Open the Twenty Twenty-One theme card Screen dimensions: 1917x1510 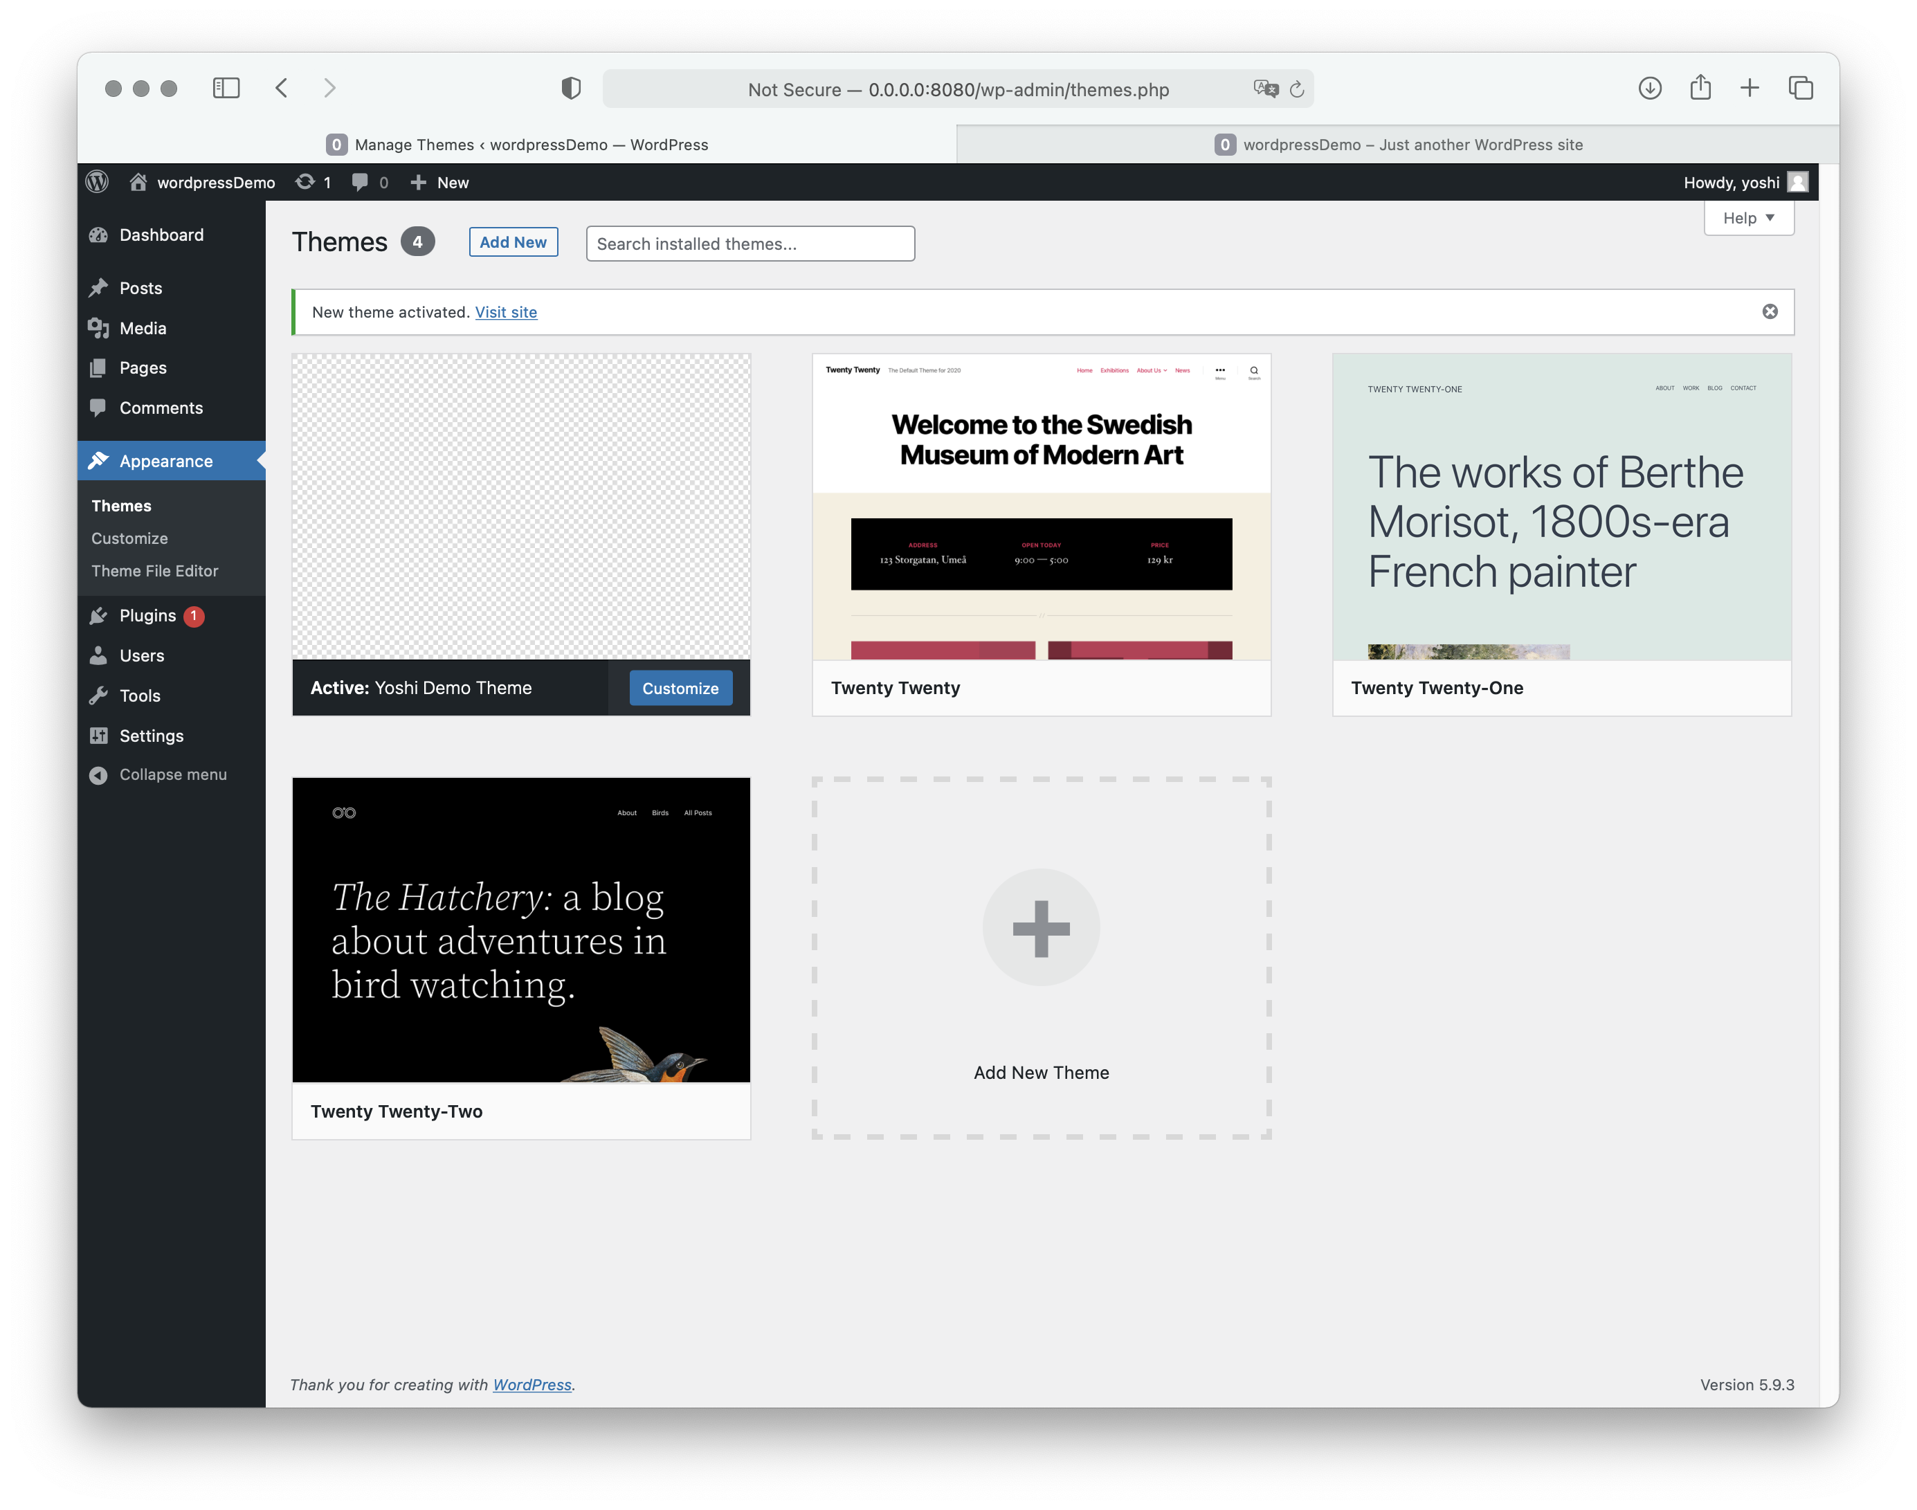coord(1561,535)
